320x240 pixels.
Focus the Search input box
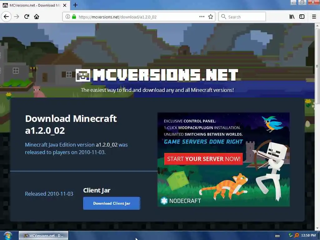coord(242,17)
